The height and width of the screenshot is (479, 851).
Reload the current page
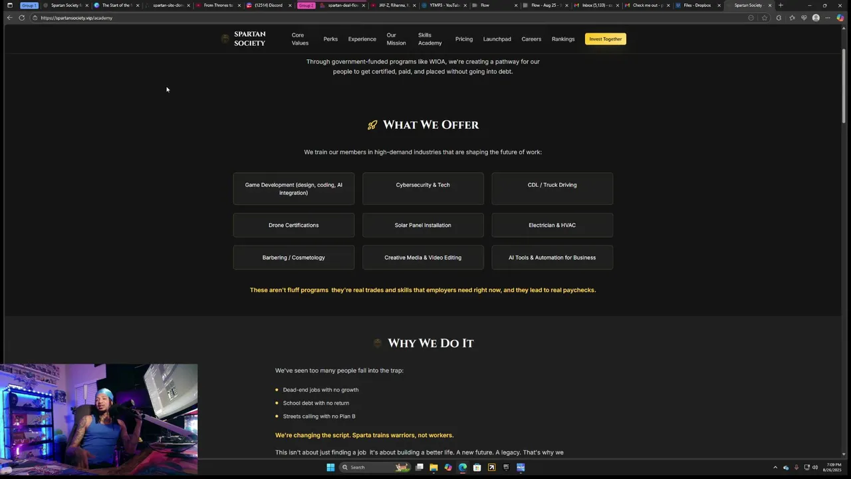click(22, 18)
